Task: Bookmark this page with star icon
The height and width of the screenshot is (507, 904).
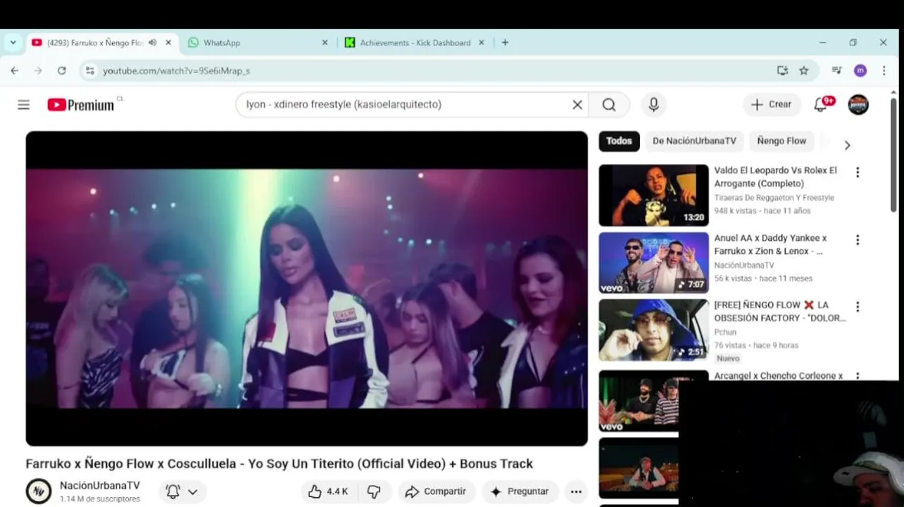Action: [804, 70]
